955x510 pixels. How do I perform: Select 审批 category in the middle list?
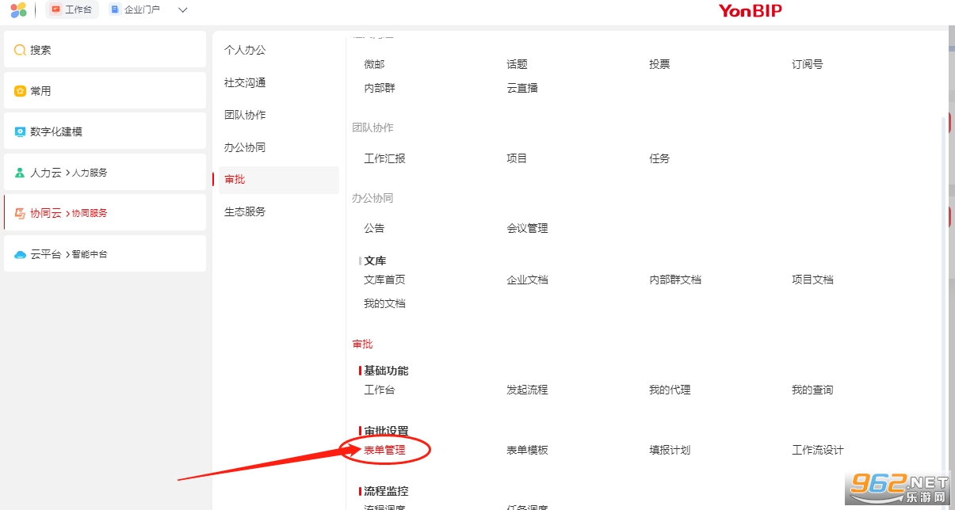point(279,180)
